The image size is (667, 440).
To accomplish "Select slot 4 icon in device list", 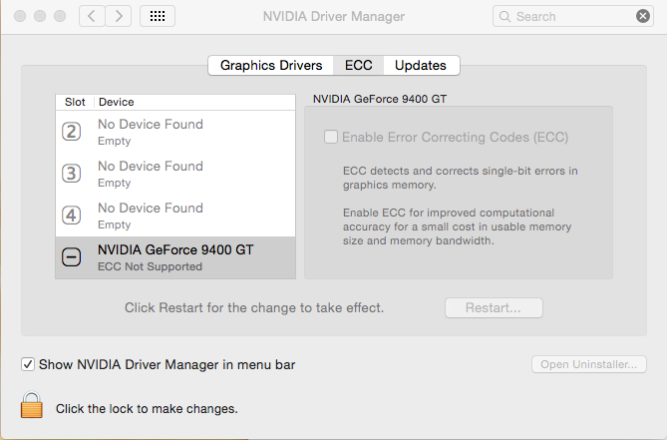I will (x=71, y=216).
